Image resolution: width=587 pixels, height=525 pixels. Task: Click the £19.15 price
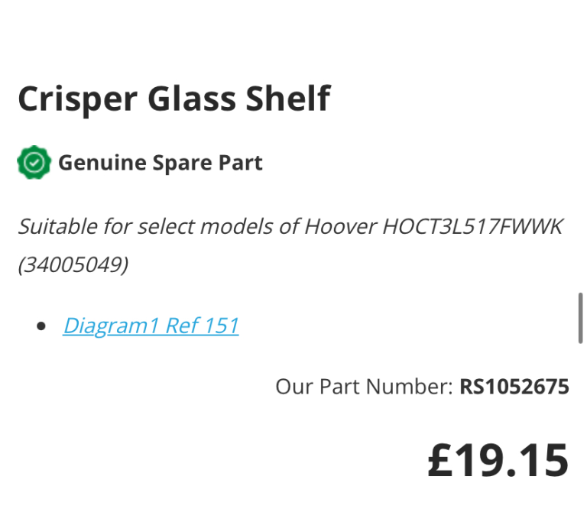pos(498,460)
